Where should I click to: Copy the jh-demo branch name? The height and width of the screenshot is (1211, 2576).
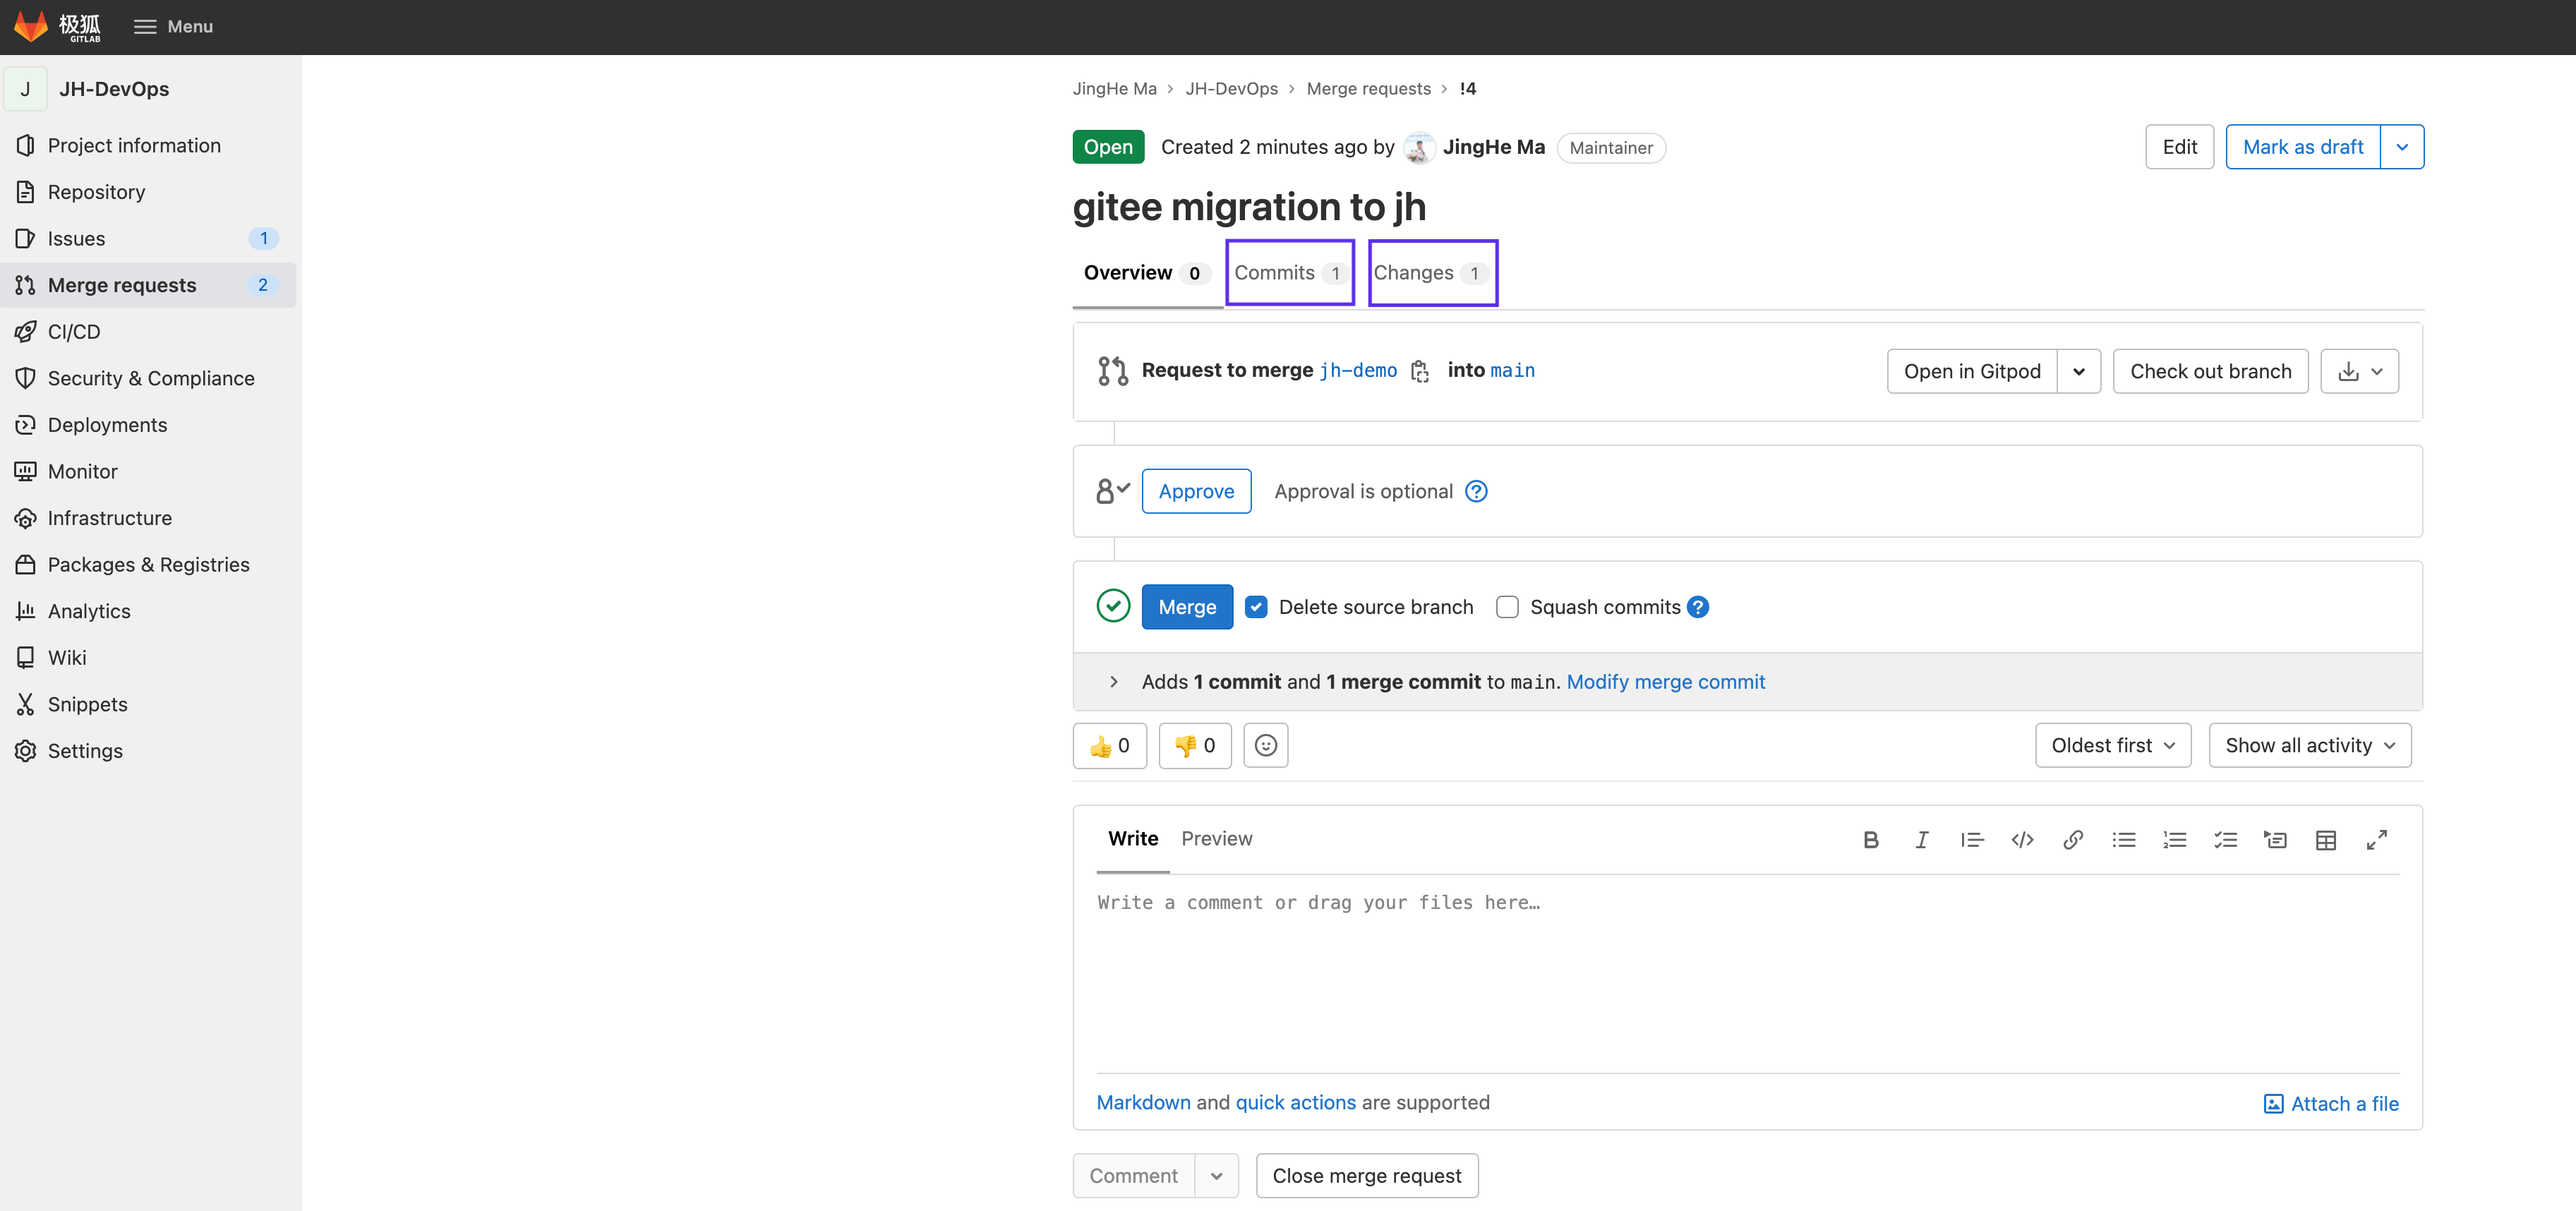[x=1419, y=371]
